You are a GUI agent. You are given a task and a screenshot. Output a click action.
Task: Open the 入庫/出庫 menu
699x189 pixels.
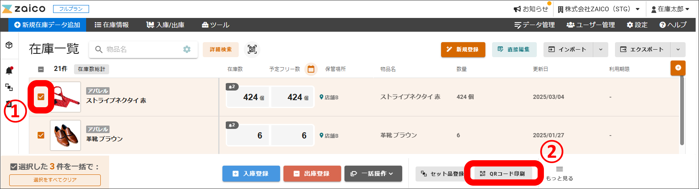point(165,25)
